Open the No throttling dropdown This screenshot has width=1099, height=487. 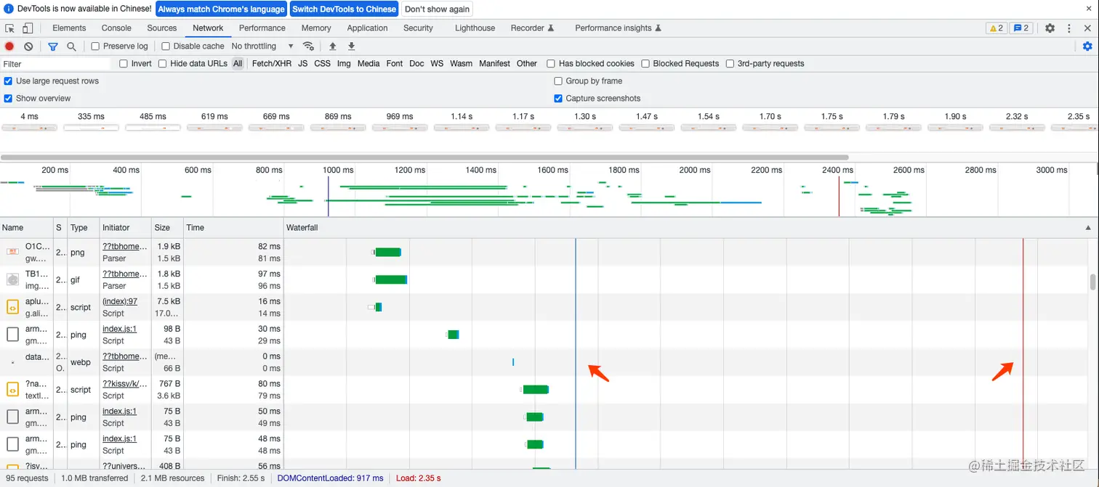point(262,46)
